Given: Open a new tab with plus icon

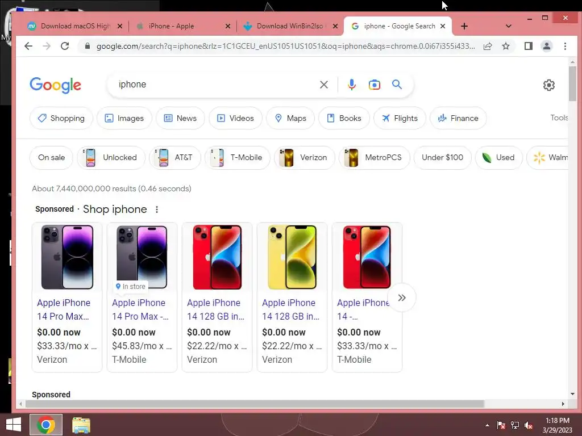Looking at the screenshot, I should pyautogui.click(x=464, y=26).
